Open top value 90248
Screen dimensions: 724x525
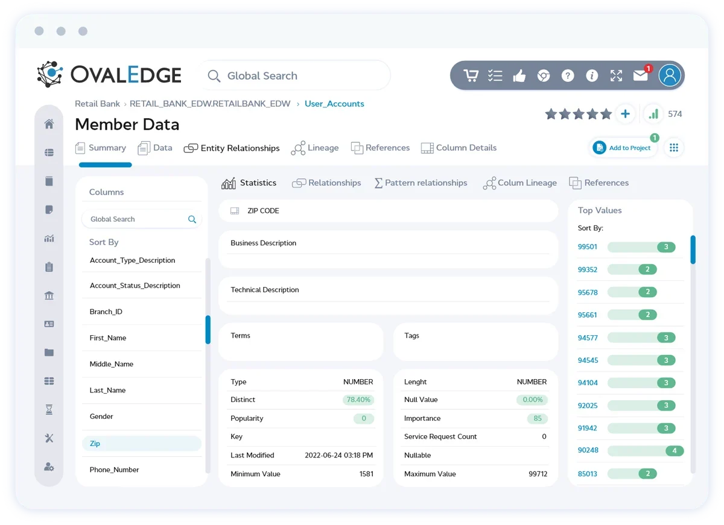click(588, 450)
